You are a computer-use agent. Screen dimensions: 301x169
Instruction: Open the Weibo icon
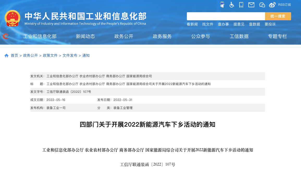[x=272, y=5]
